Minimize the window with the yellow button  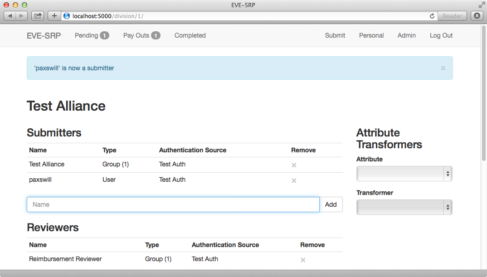tap(15, 5)
